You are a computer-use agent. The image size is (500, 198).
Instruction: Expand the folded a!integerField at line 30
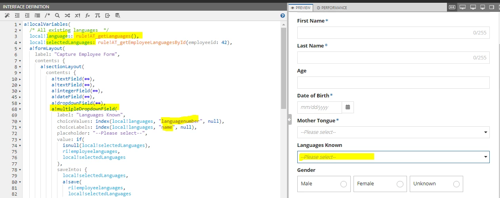click(20, 91)
